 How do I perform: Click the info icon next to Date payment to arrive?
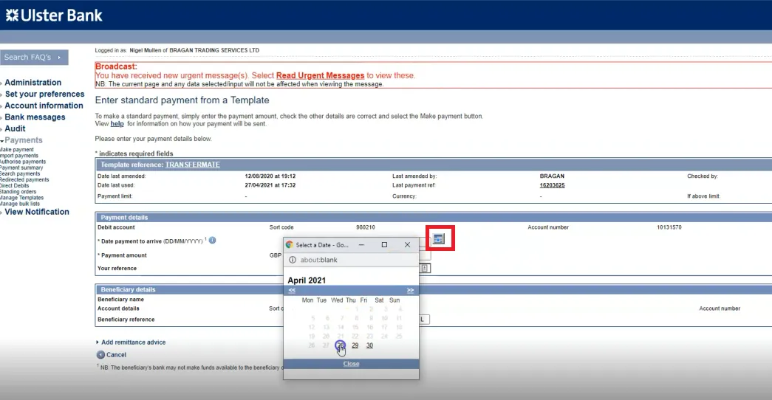coord(212,241)
